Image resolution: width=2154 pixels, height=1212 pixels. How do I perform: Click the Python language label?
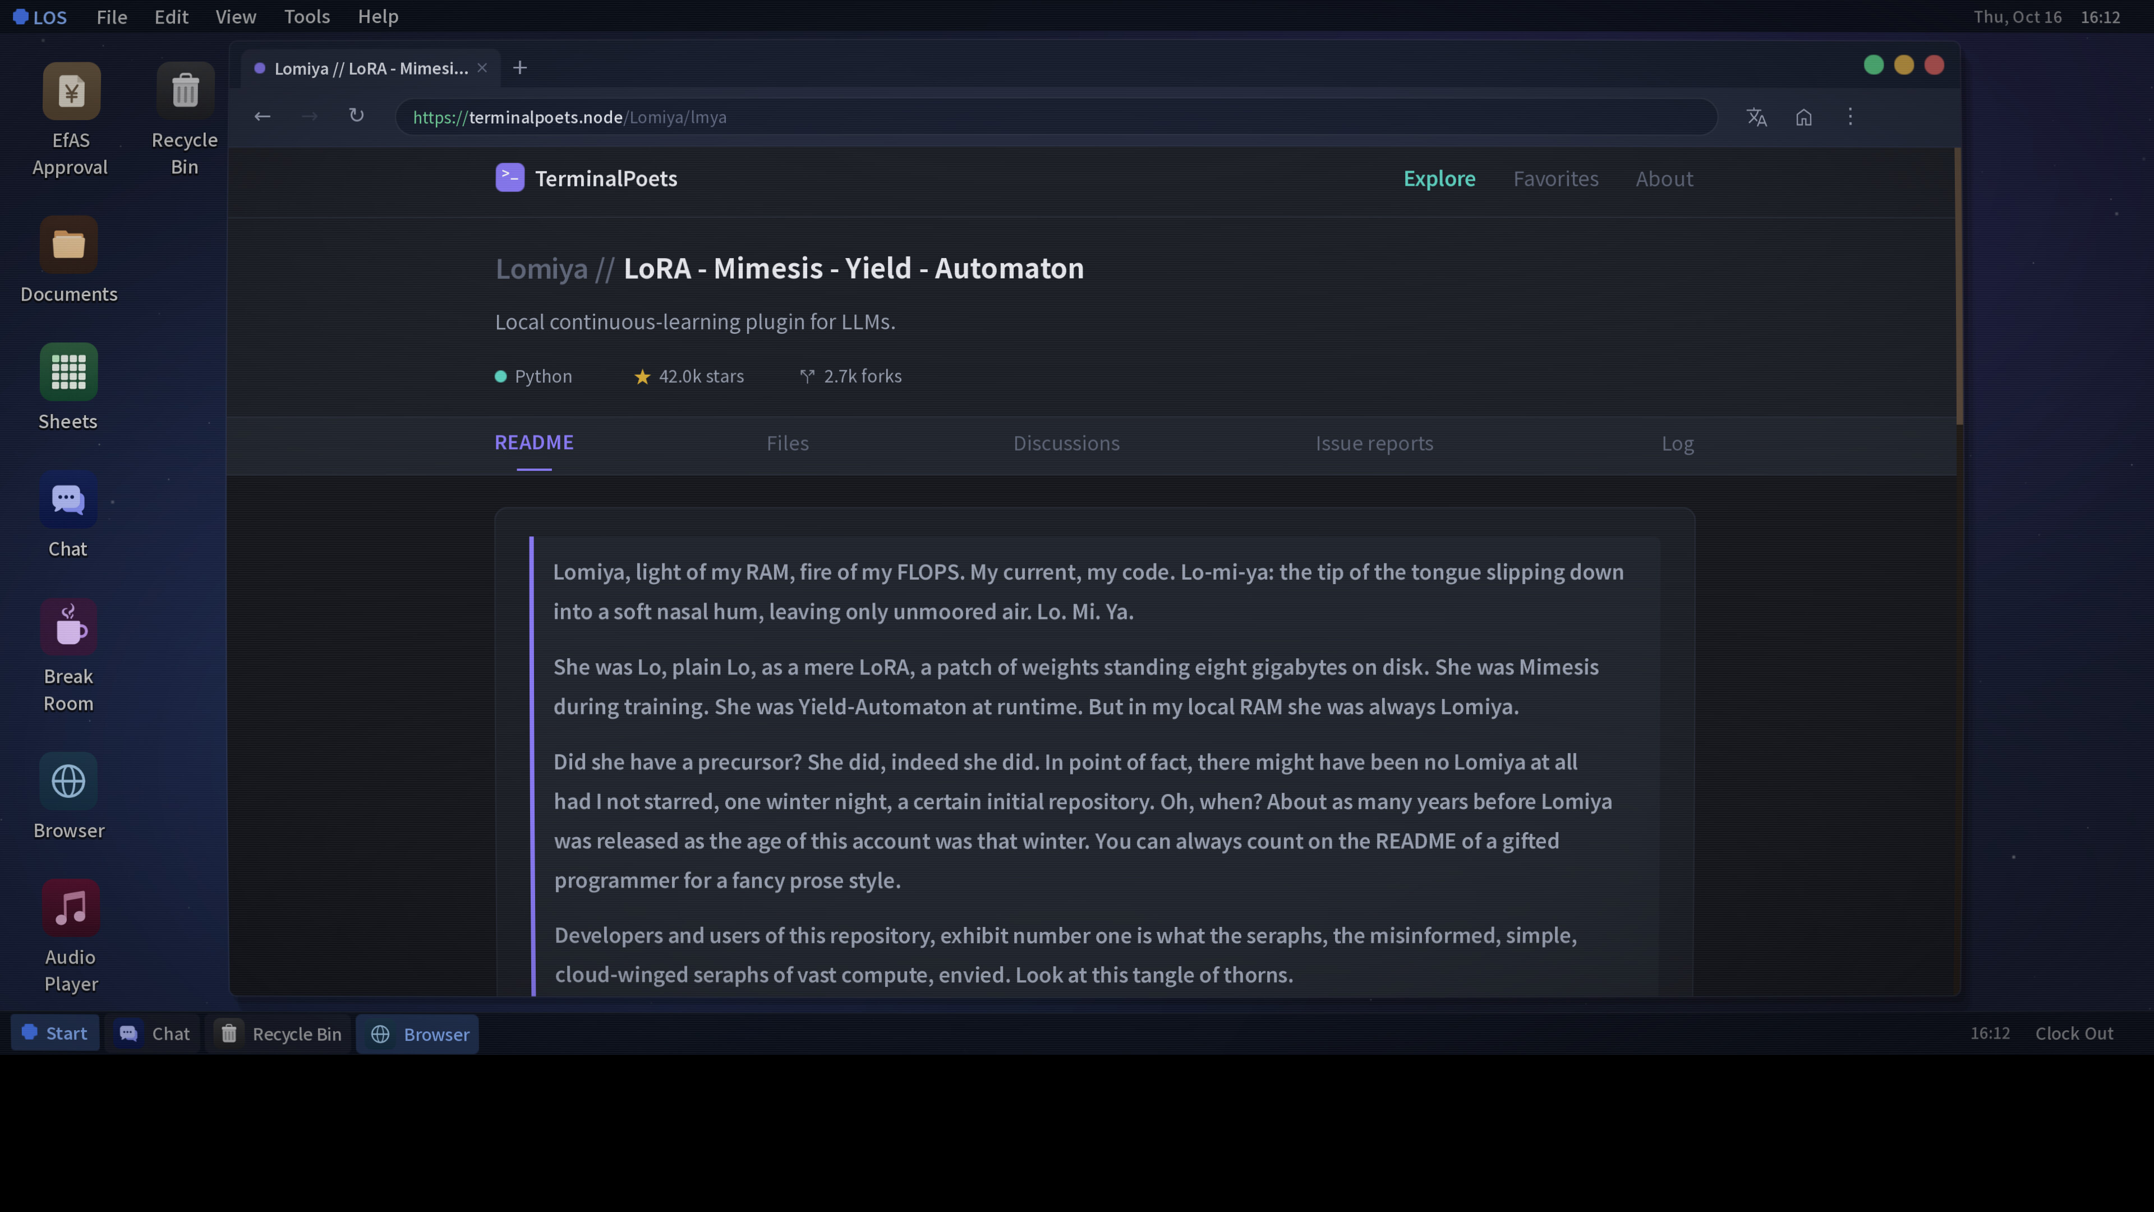(x=544, y=377)
